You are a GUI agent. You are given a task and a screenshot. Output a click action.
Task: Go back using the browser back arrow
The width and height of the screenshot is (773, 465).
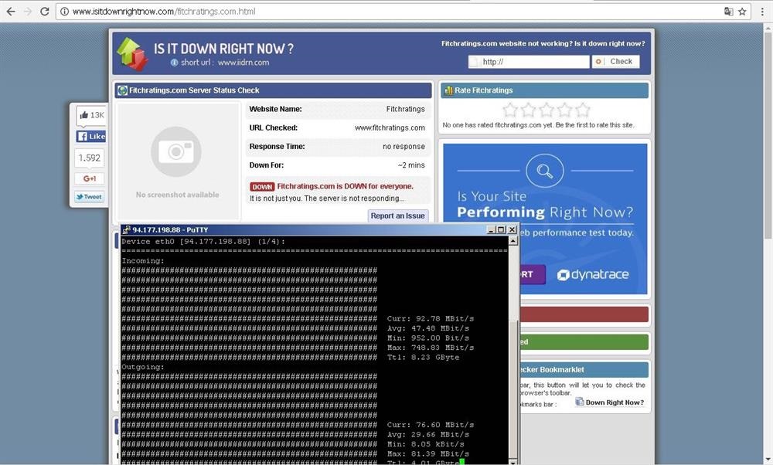(11, 12)
